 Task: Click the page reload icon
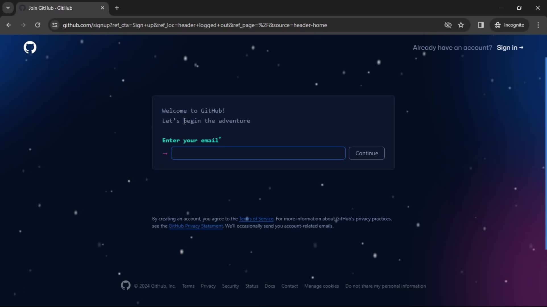[37, 25]
